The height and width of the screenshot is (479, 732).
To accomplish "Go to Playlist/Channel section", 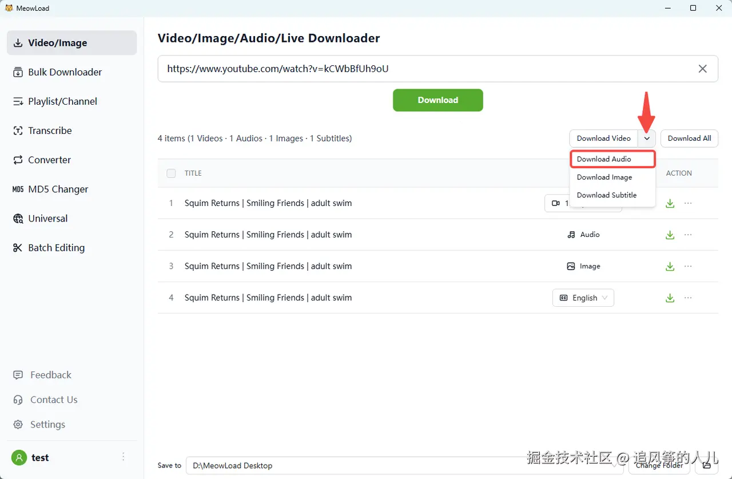I will [71, 101].
